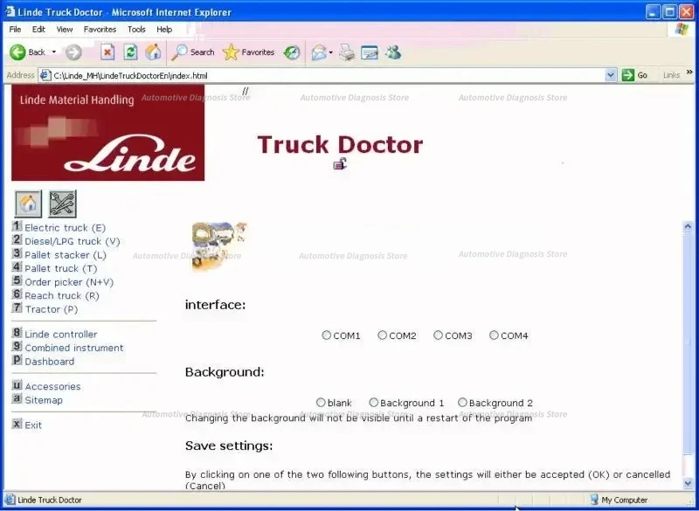Click the Windows flag logo in the menu bar

(682, 30)
